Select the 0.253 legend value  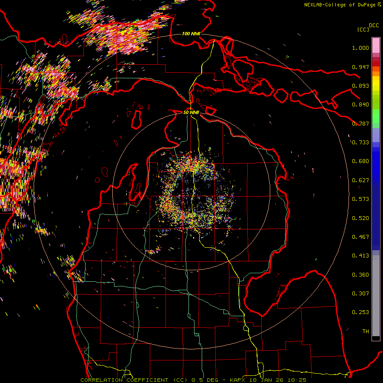click(x=360, y=312)
